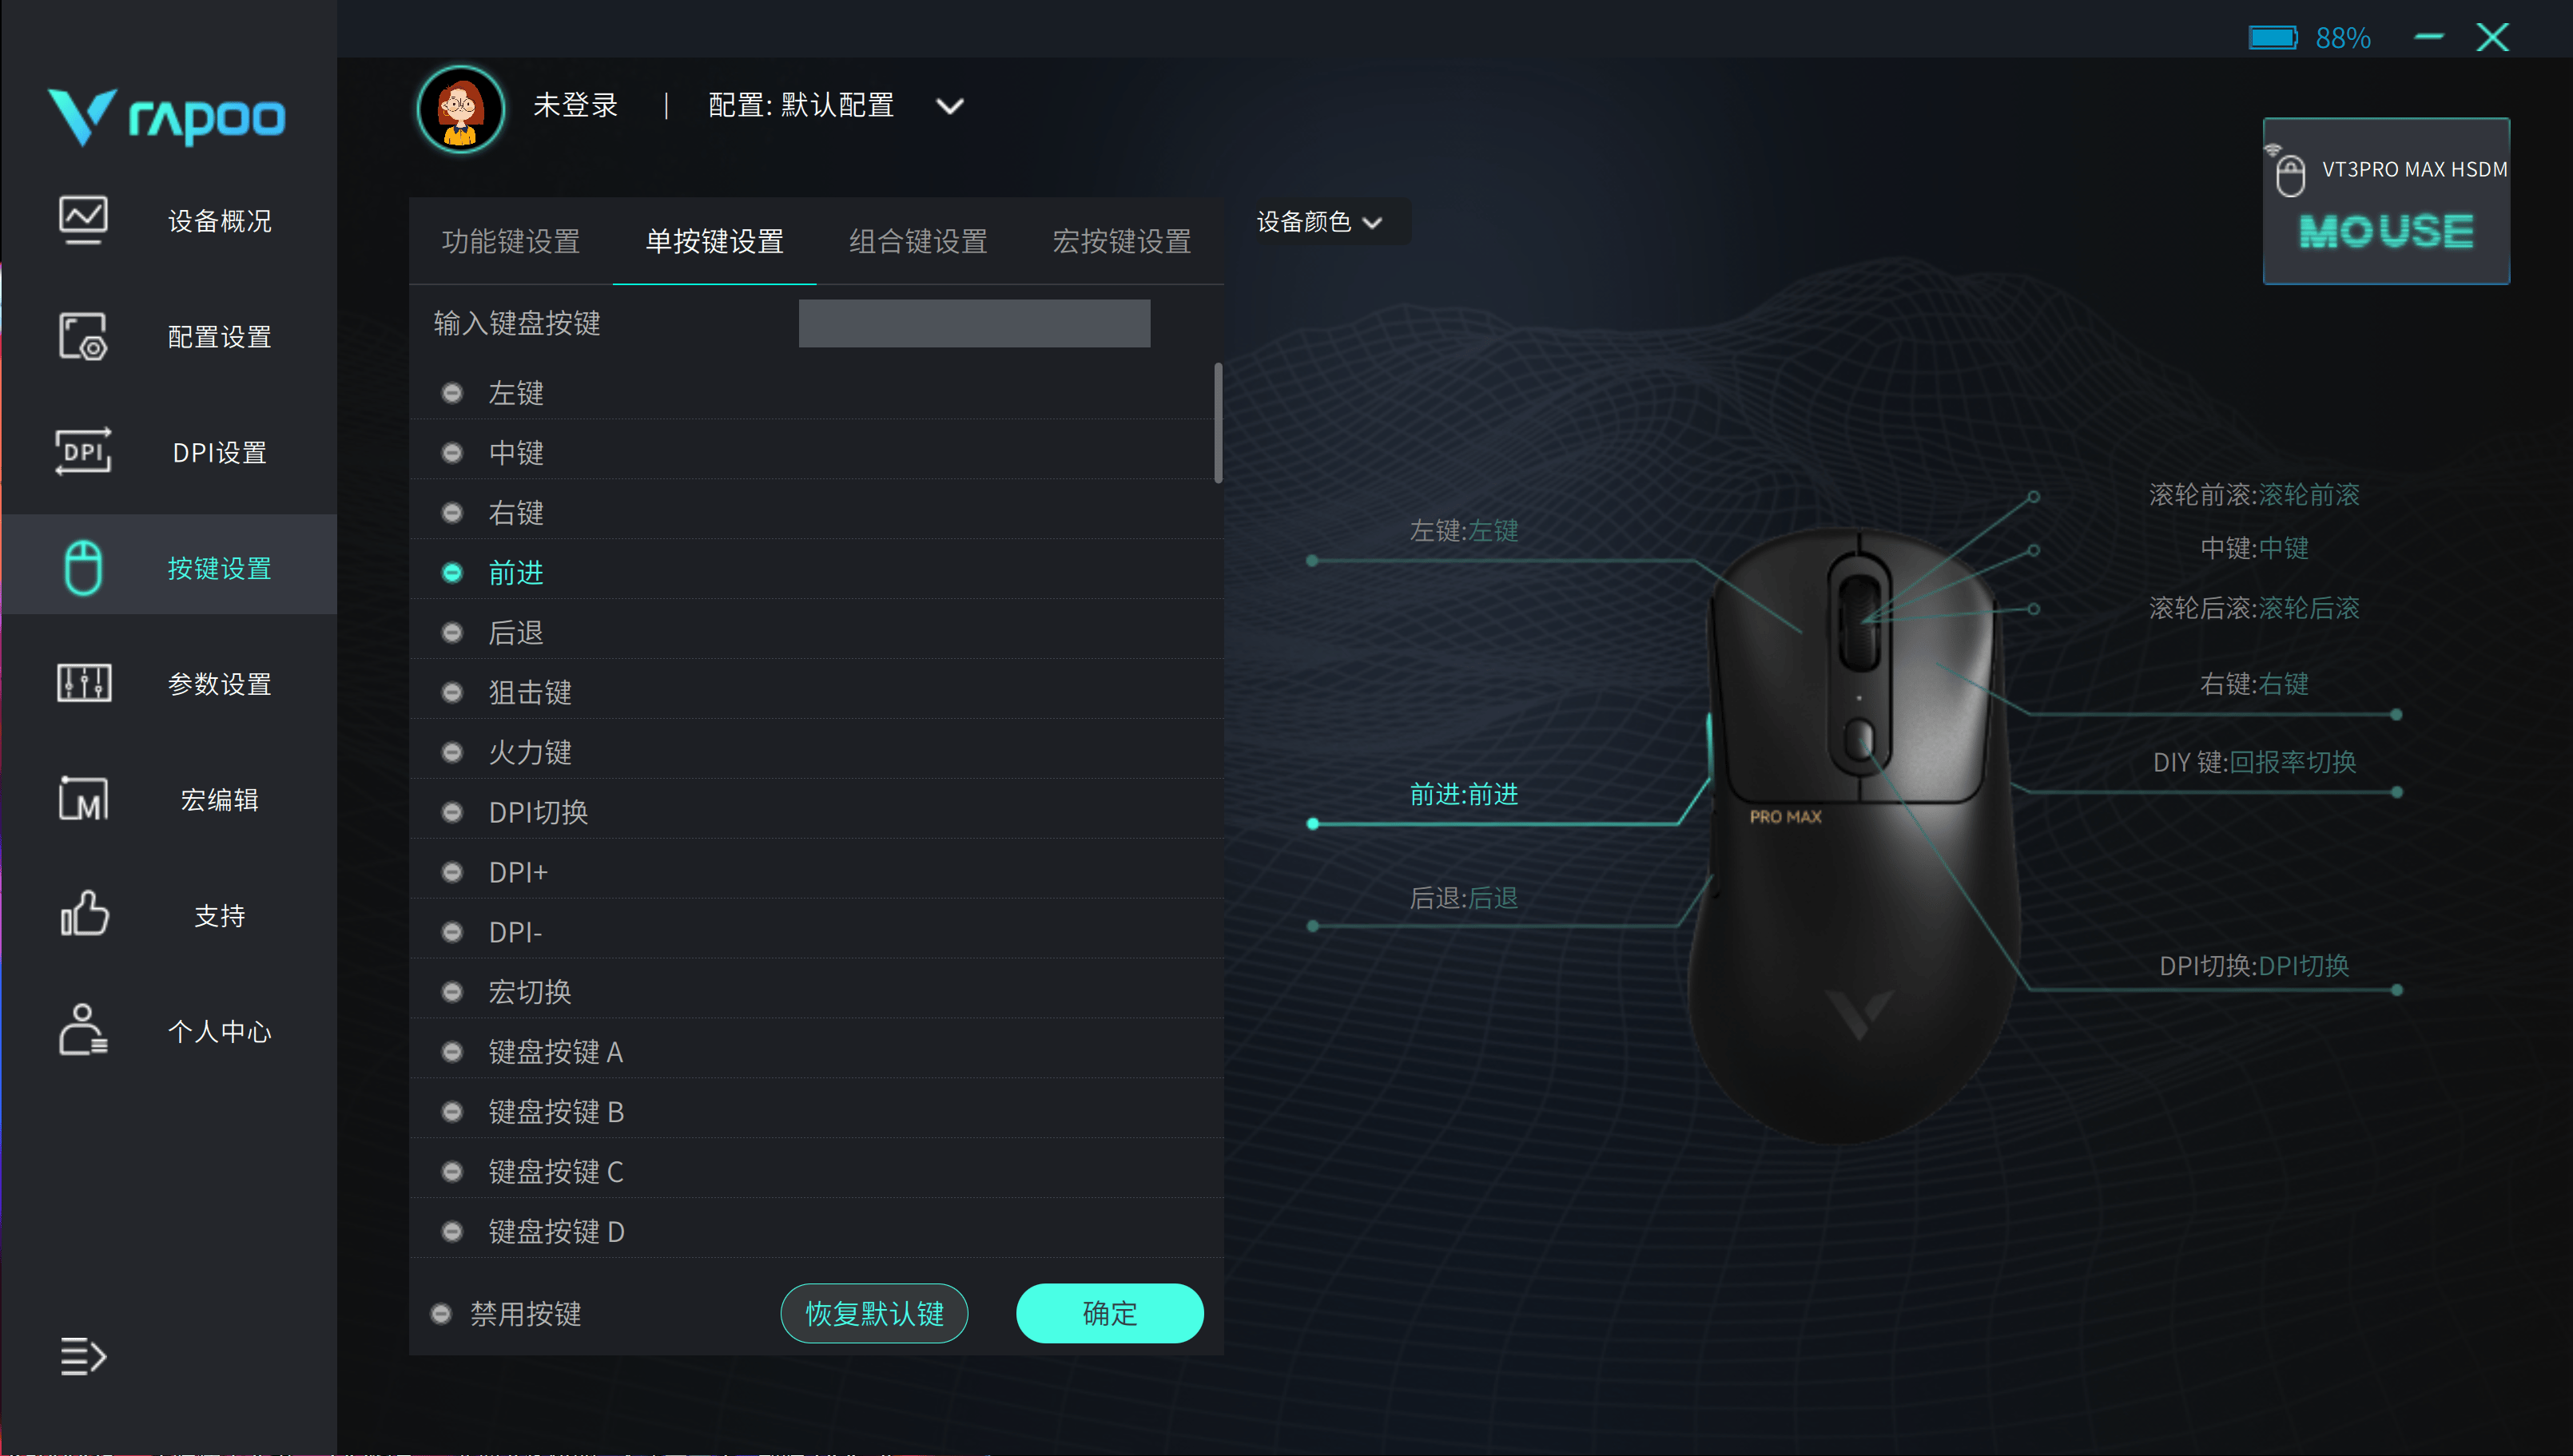
Task: Click the user avatar picture
Action: [461, 108]
